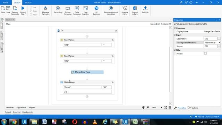222x125 pixels.
Task: Edit the DisplayName value Merge Data Table
Action: [x=212, y=32]
